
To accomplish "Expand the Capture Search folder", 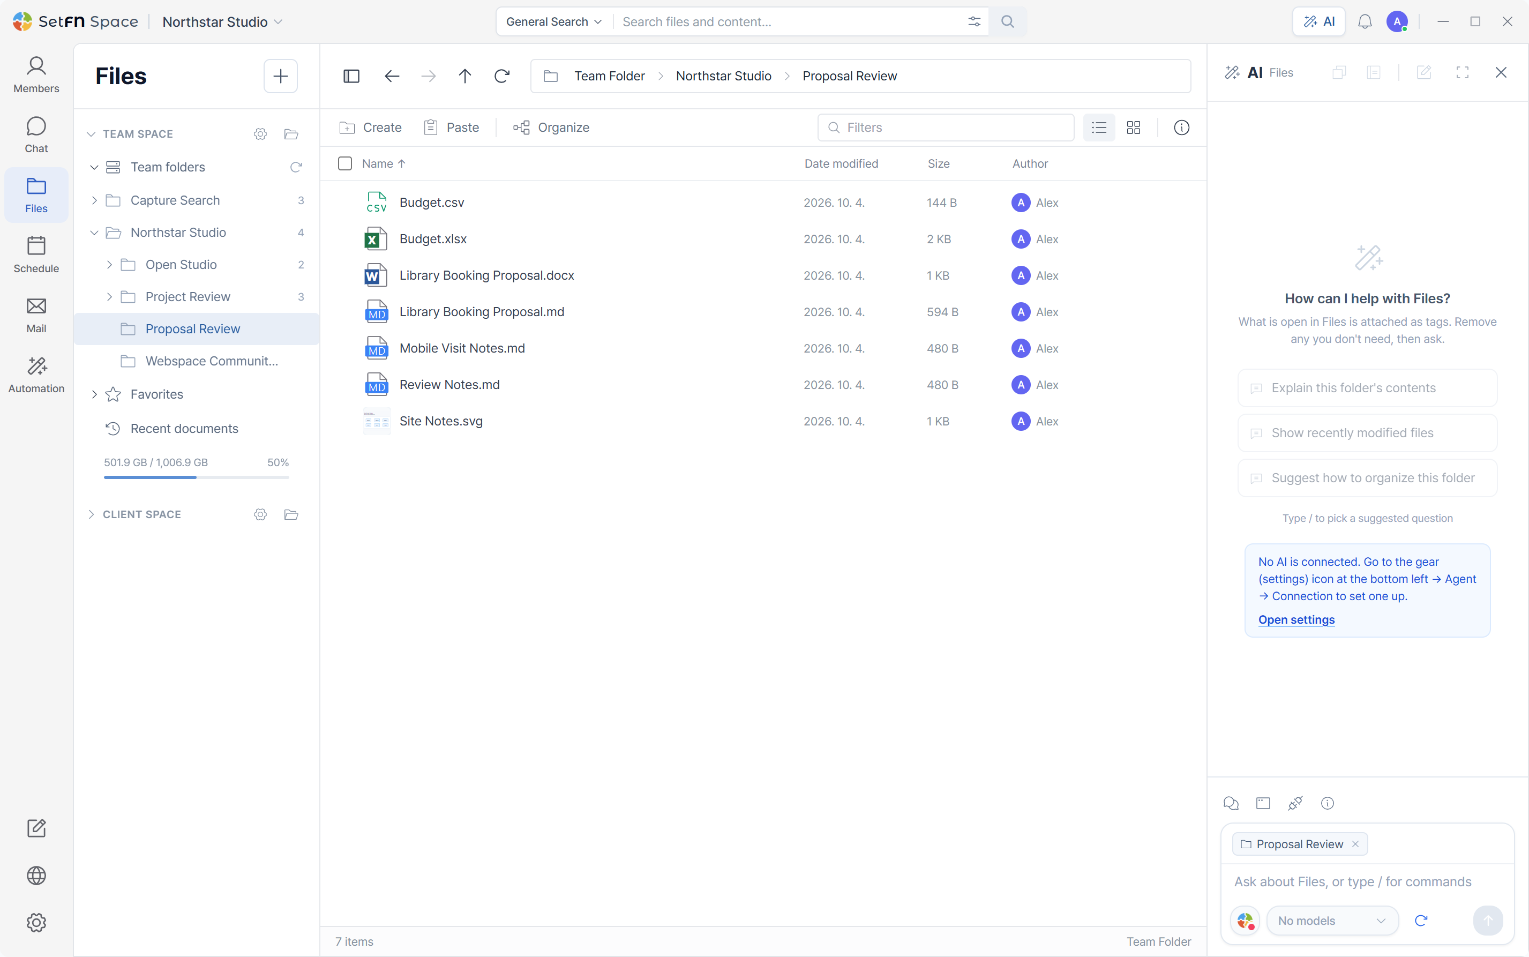I will (x=94, y=200).
